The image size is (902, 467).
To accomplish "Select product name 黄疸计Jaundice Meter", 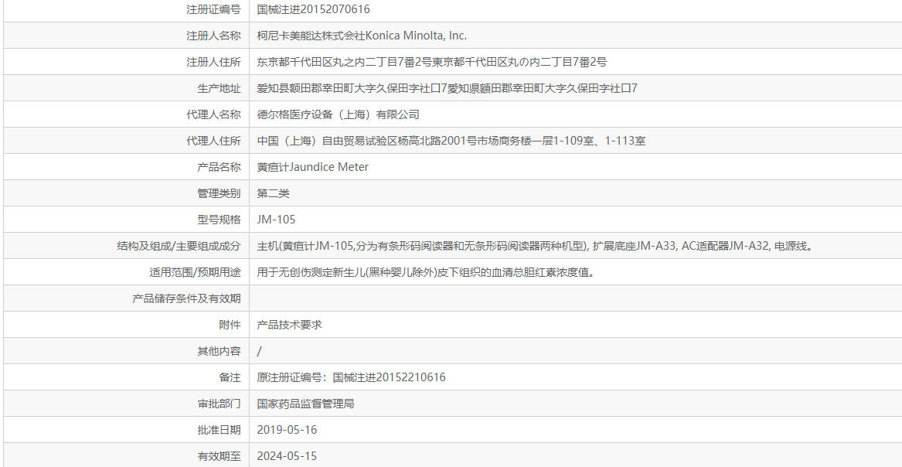I will tap(313, 167).
